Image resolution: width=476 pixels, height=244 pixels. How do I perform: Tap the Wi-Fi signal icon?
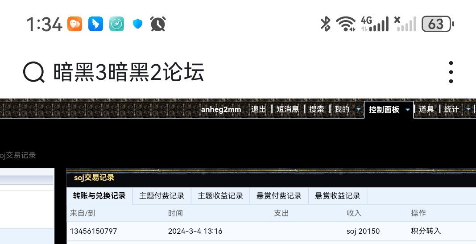(x=346, y=24)
